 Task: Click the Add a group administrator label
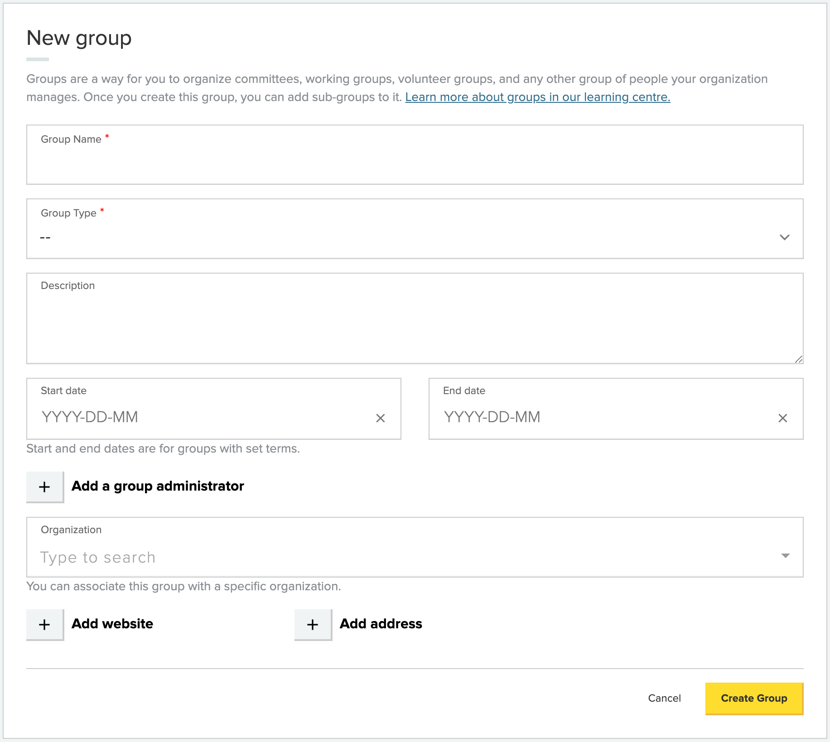pos(157,486)
